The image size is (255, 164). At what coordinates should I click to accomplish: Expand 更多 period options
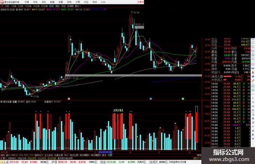[78, 6]
